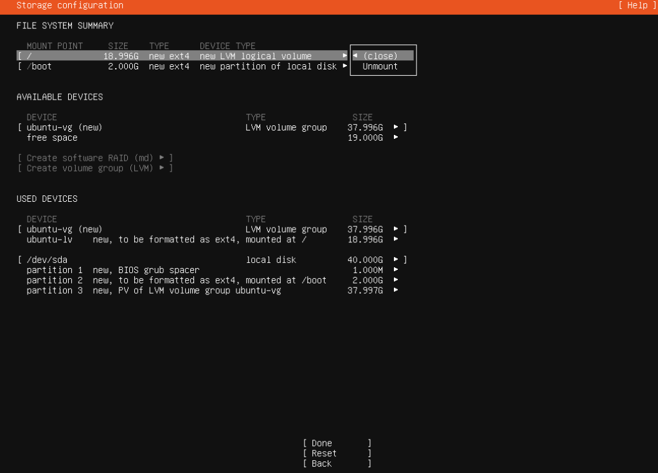Confirm storage layout with the Done button

tap(323, 443)
